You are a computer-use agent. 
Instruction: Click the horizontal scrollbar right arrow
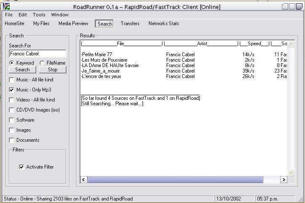(284, 180)
